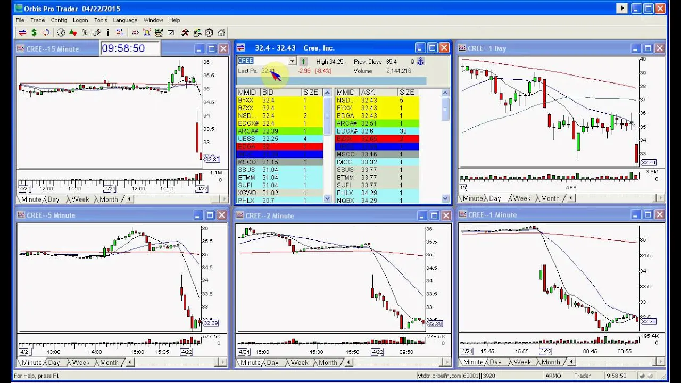This screenshot has width=681, height=383.
Task: Click the handshake toolbar icon
Action: 96,32
